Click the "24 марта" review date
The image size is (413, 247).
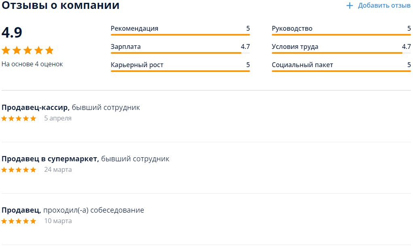point(58,170)
